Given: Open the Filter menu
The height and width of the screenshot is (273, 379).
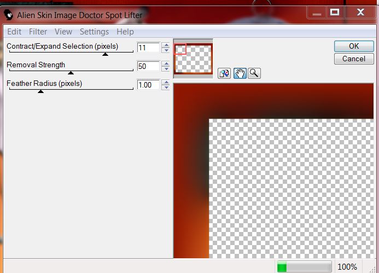Looking at the screenshot, I should click(38, 32).
